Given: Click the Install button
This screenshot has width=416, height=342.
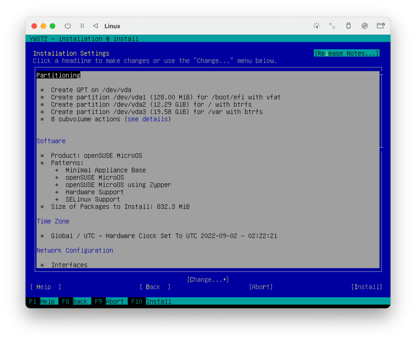Looking at the screenshot, I should (366, 287).
